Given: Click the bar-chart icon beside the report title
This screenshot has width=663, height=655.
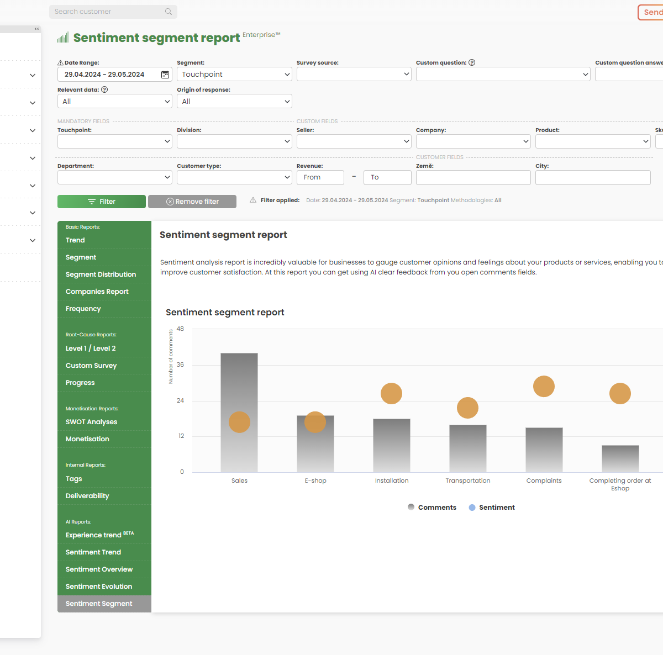Looking at the screenshot, I should [62, 37].
